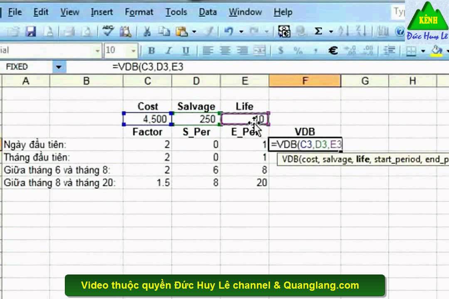The image size is (449, 299).
Task: Toggle Underline formatting
Action: pyautogui.click(x=186, y=51)
